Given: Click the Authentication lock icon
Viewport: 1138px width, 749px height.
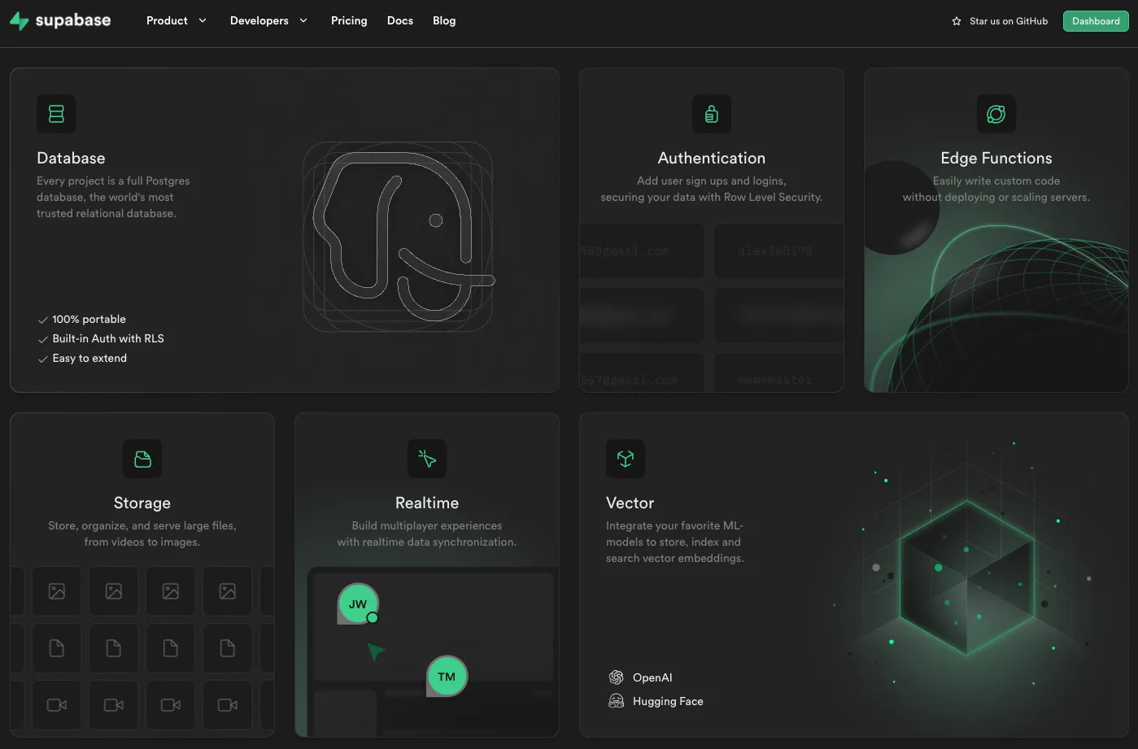Looking at the screenshot, I should [711, 114].
